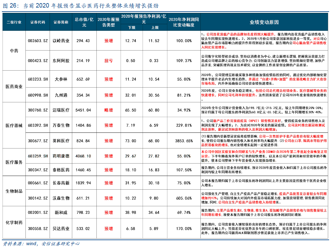Viewport: 331px width, 248px height.
Task: Select company name 沃森生物
Action: pyautogui.click(x=61, y=198)
